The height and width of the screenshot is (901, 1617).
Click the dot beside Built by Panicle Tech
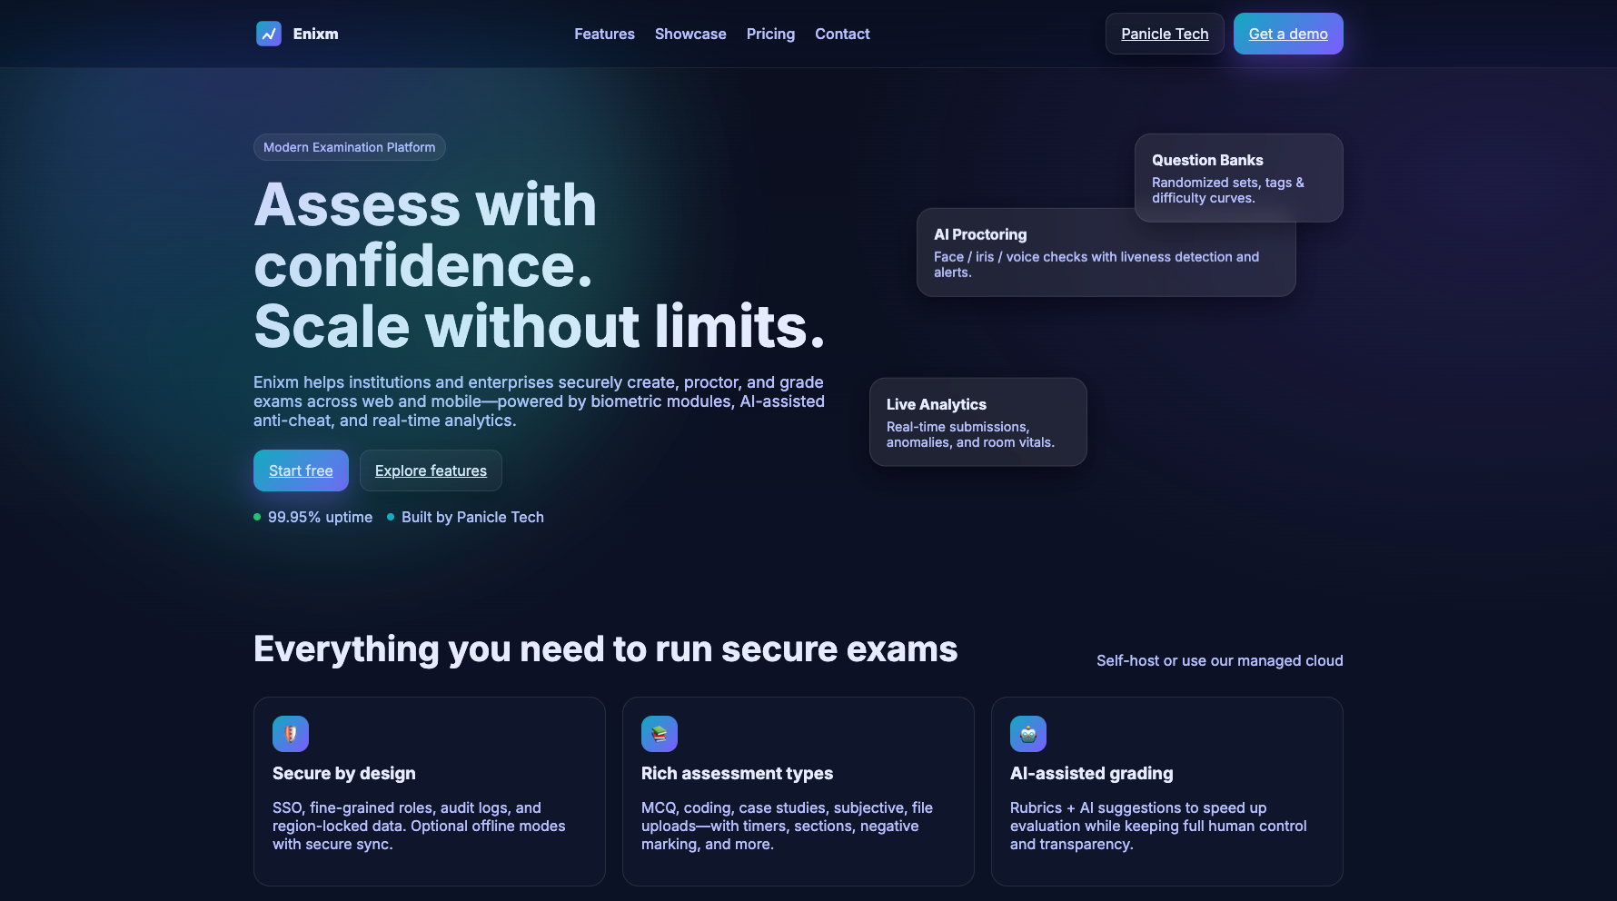(390, 516)
